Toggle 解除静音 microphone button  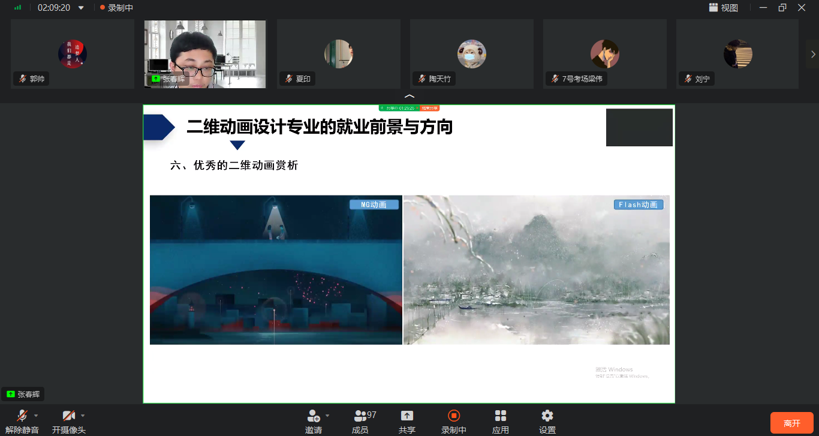coord(22,416)
